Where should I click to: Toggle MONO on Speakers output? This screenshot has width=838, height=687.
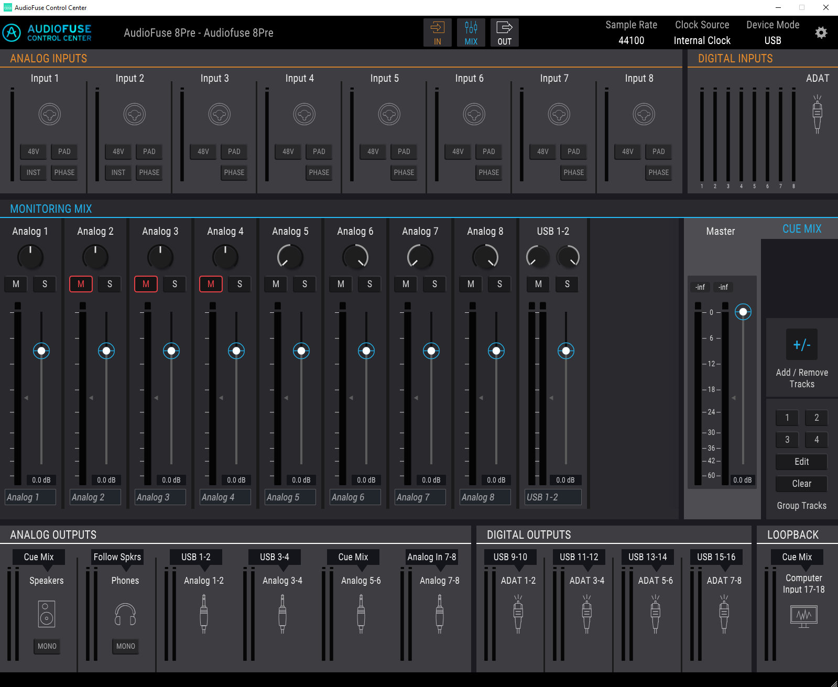pos(47,646)
